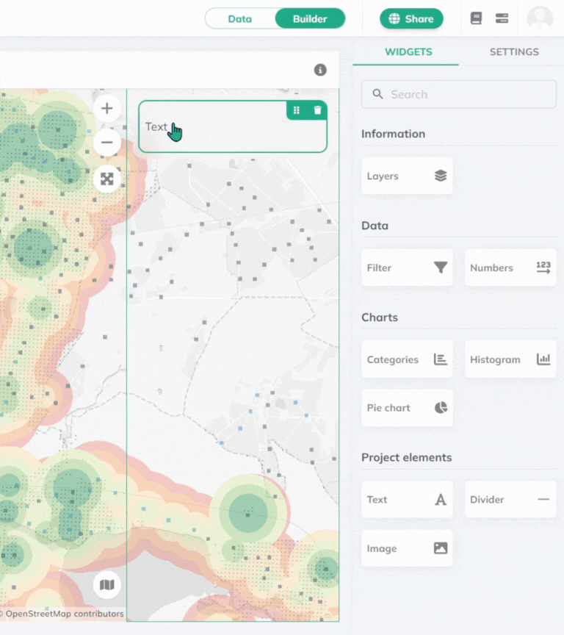Click the widget Search field

(x=458, y=94)
